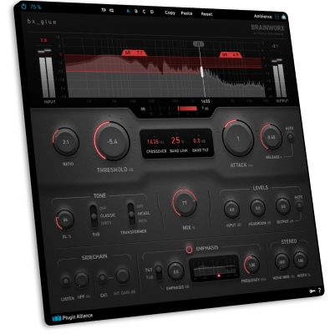Screen dimensions: 330x334
Task: Click the Reset button
Action: pyautogui.click(x=206, y=14)
